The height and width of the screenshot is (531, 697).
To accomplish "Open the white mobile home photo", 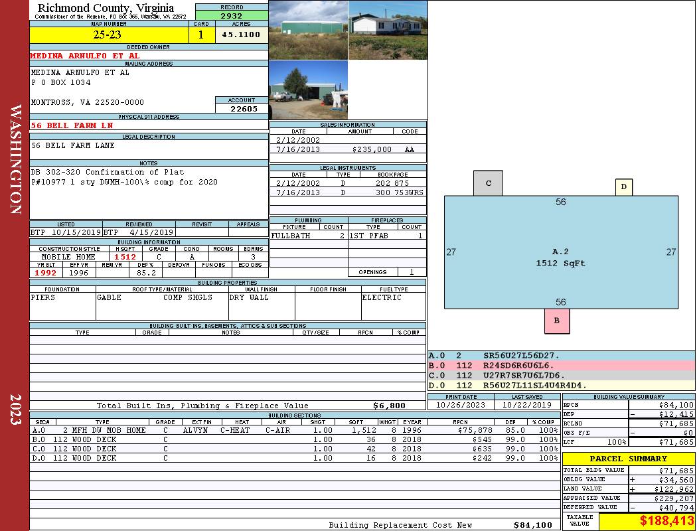I will click(x=388, y=30).
